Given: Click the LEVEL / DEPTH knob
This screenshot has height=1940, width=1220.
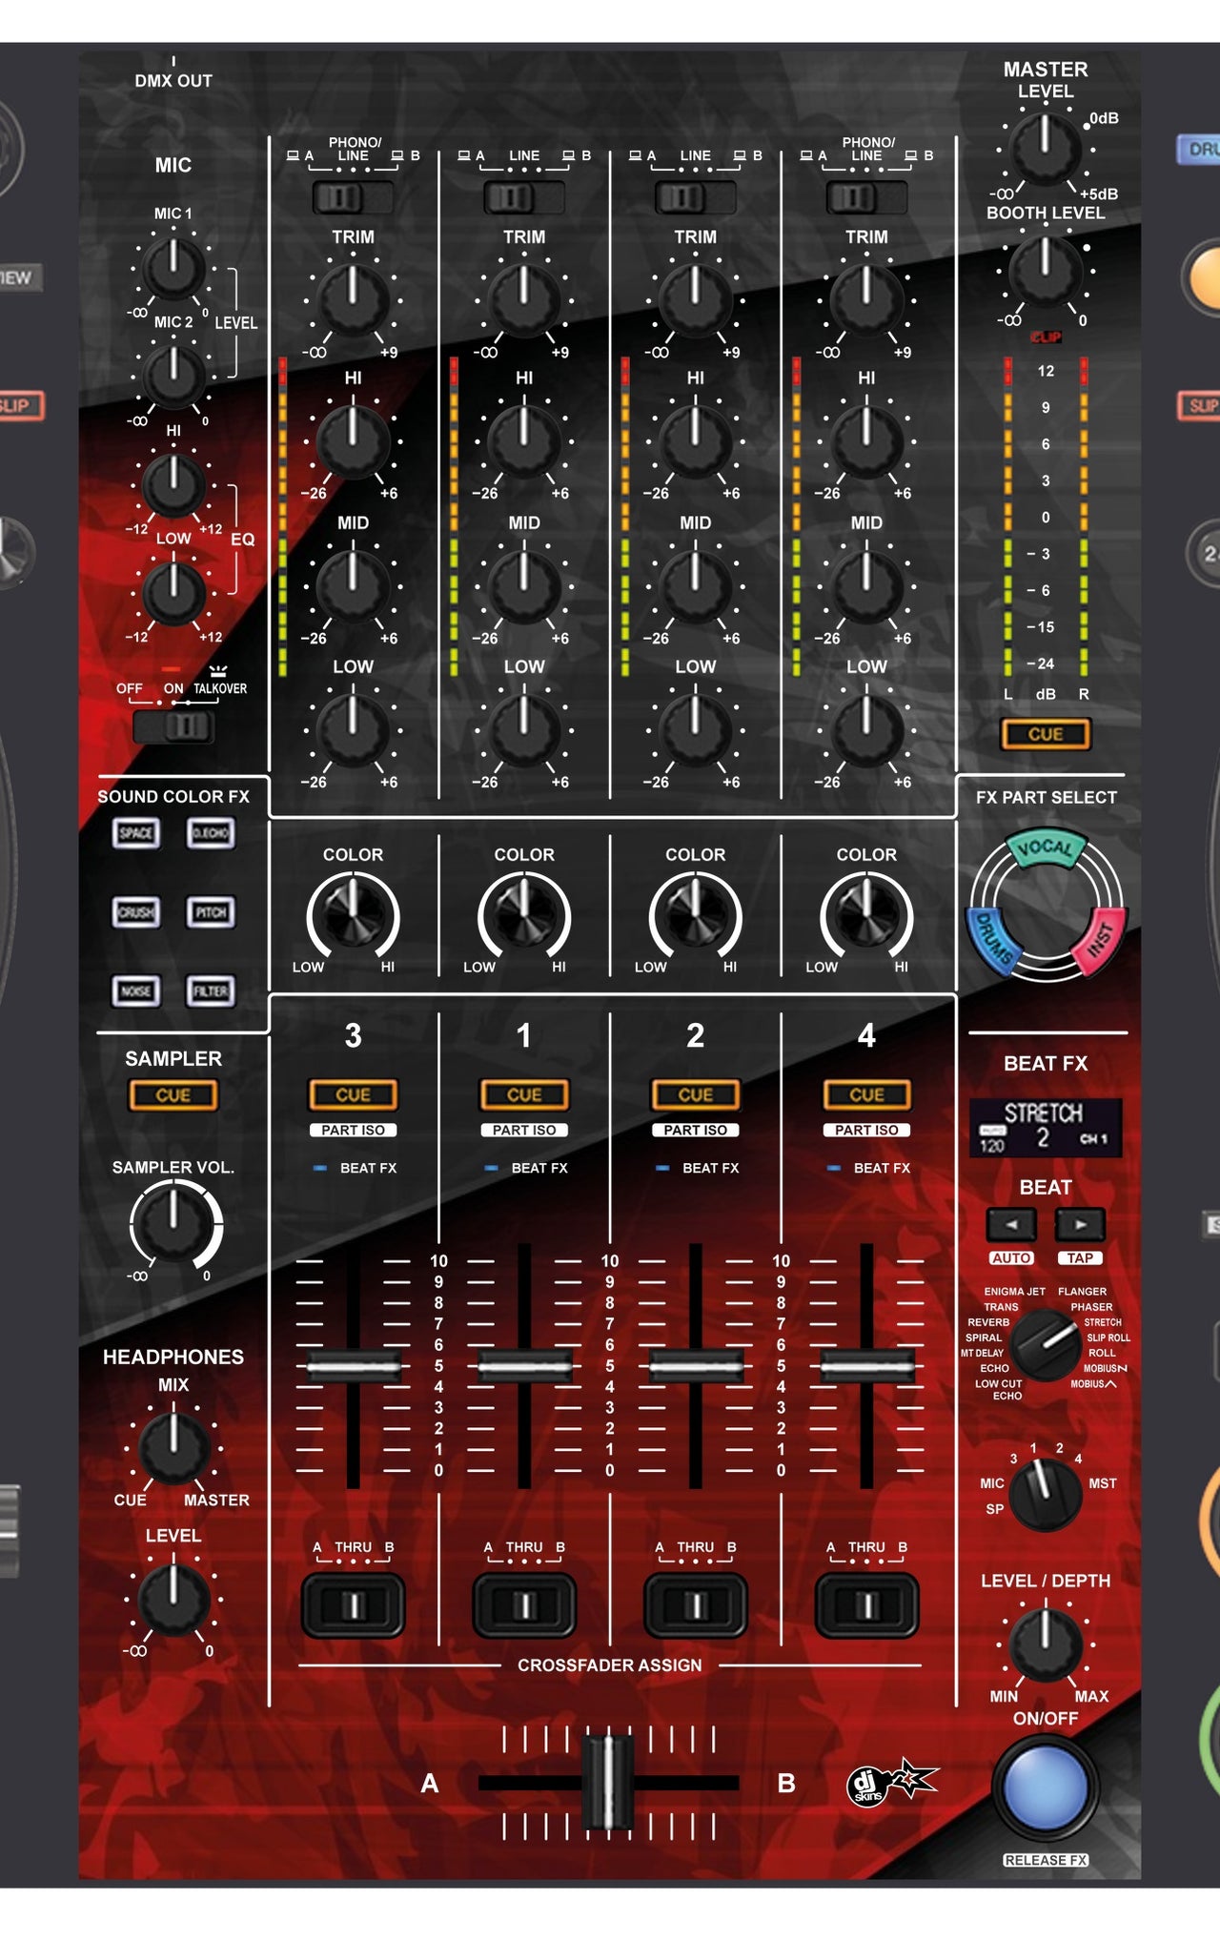Looking at the screenshot, I should pos(1046,1644).
